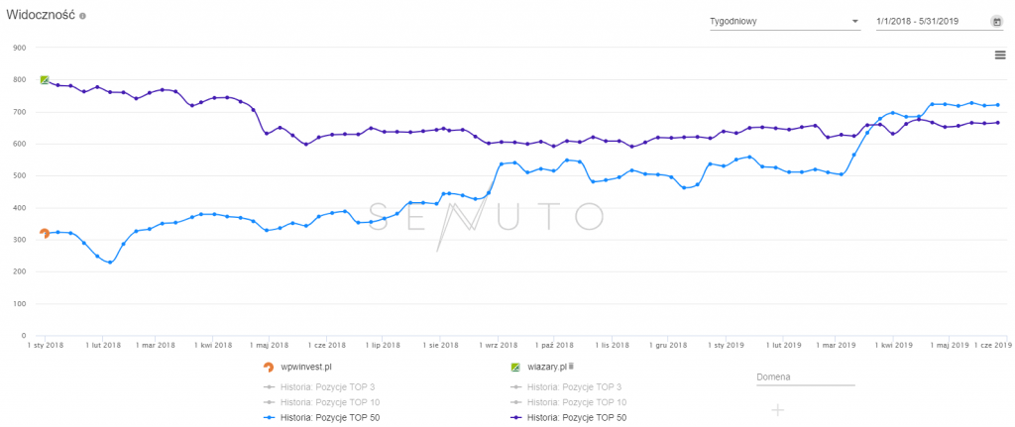Screen dimensions: 1015x427
Task: Click the wpwinvest.pl domain label
Action: point(306,367)
